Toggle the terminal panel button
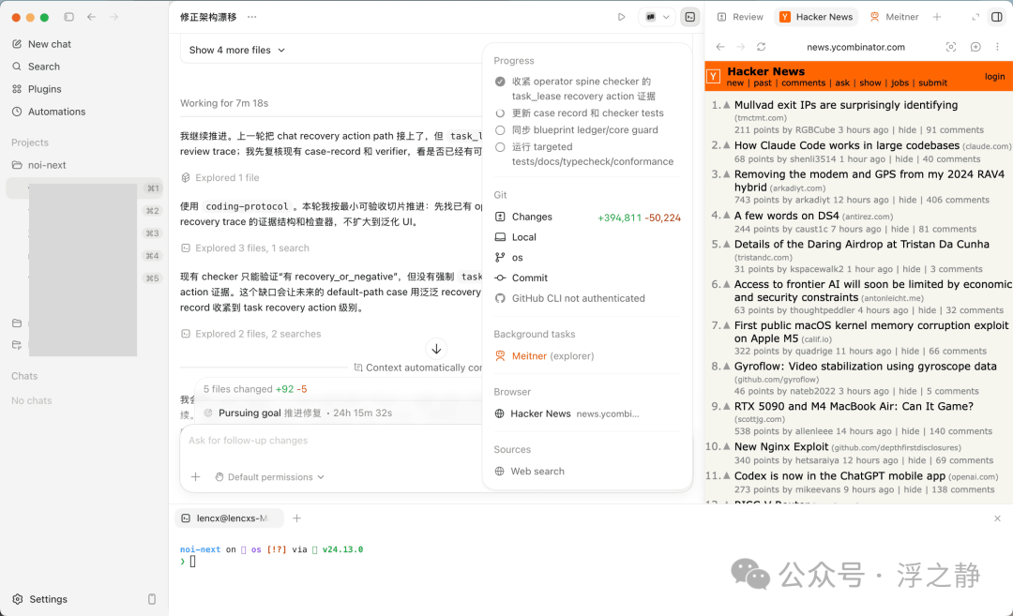This screenshot has width=1013, height=616. (690, 18)
